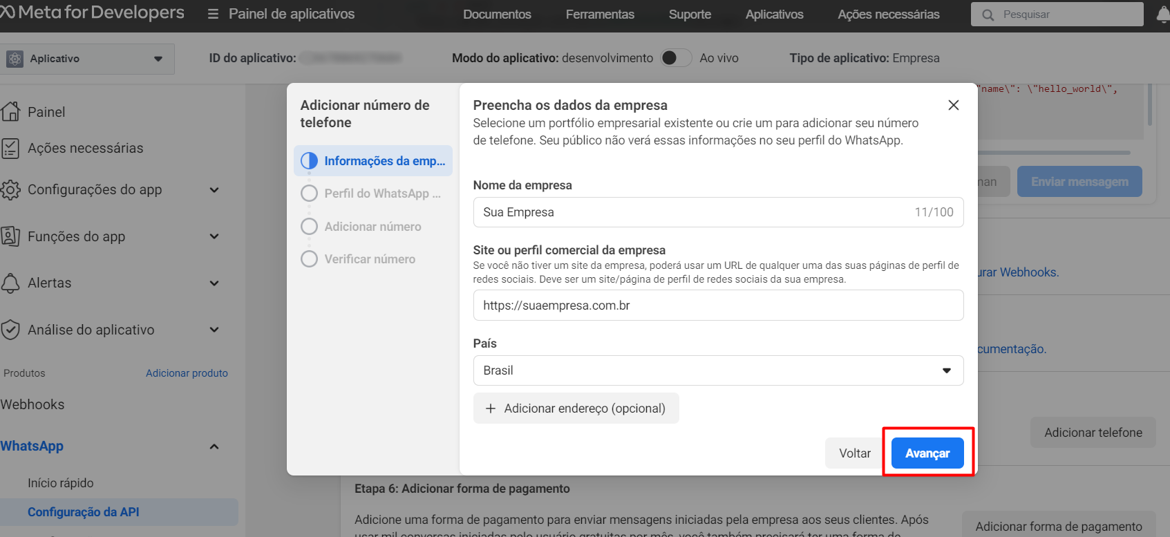Screen dimensions: 1170x537
Task: Click the Ações necessárias checklist icon
Action: pos(10,148)
